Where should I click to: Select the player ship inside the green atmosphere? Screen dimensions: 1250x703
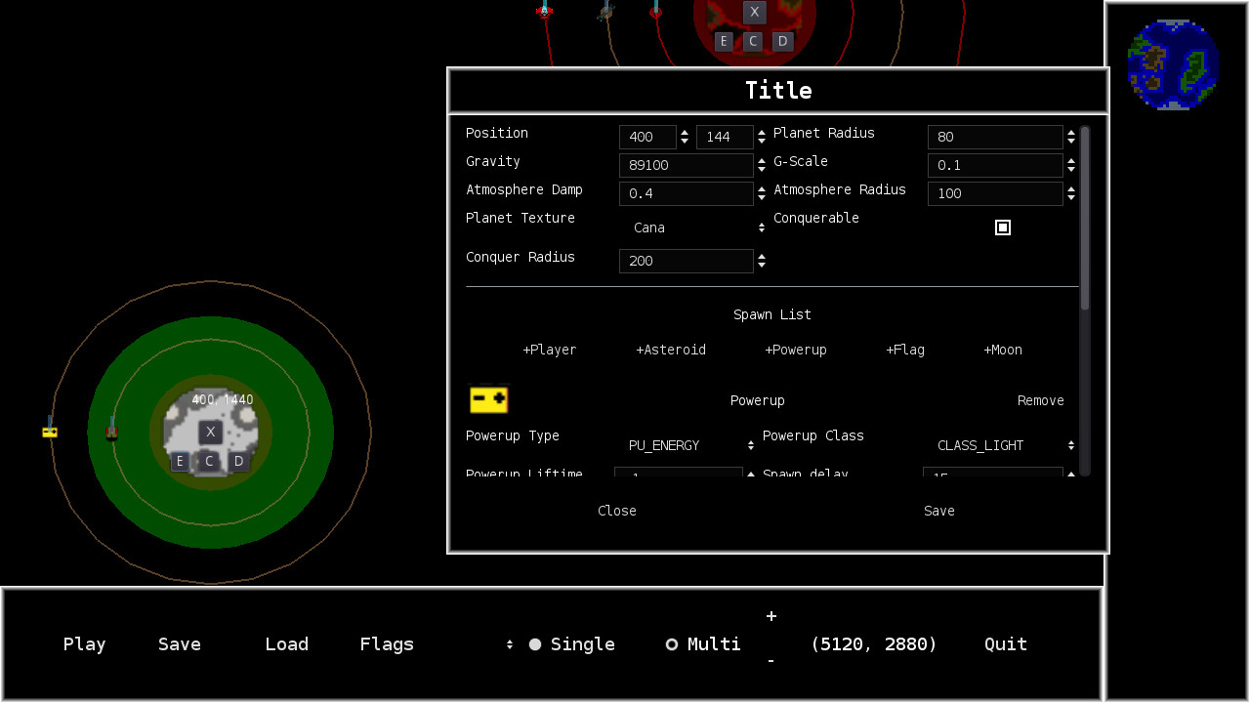click(111, 431)
